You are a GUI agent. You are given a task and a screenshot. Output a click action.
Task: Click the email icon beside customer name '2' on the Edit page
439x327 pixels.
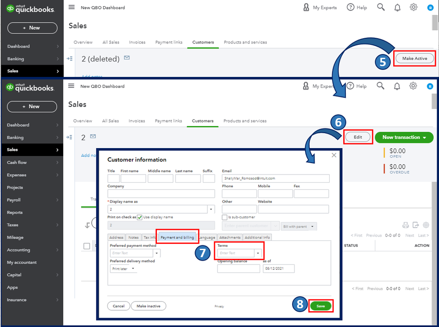click(93, 136)
